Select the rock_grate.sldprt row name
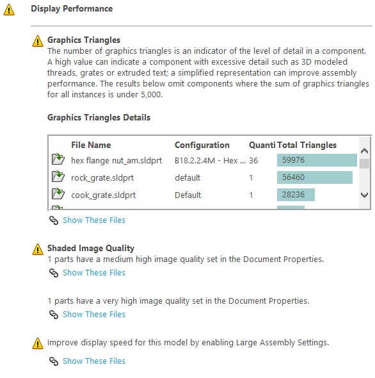The width and height of the screenshot is (375, 378). click(x=102, y=178)
